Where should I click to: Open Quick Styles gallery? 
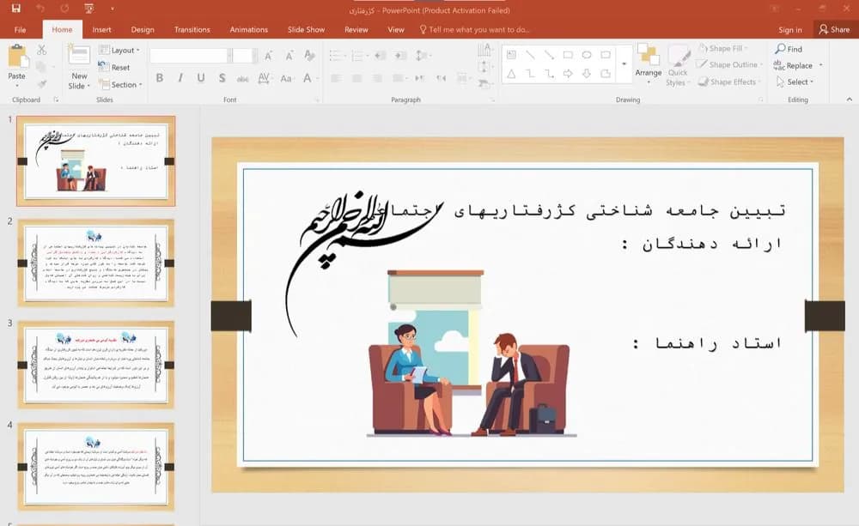tap(679, 65)
